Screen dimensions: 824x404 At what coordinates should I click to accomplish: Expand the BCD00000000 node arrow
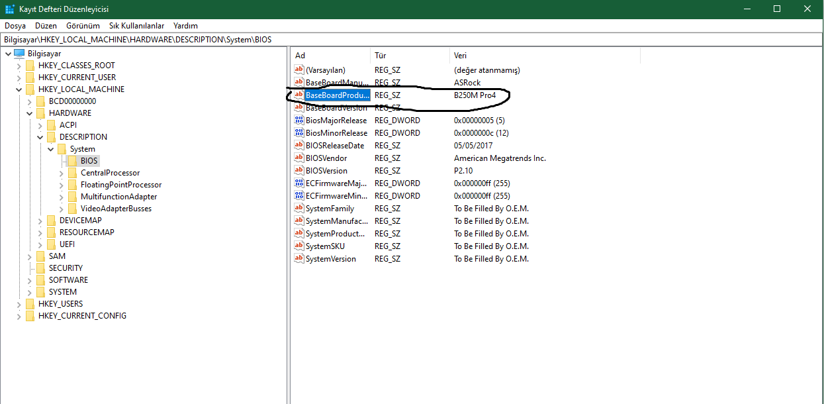29,101
